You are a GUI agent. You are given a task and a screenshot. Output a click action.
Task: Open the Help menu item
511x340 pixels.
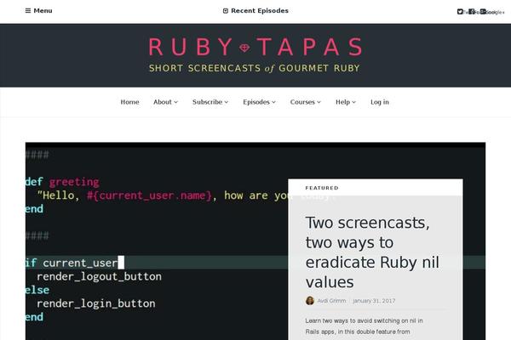[x=343, y=102]
